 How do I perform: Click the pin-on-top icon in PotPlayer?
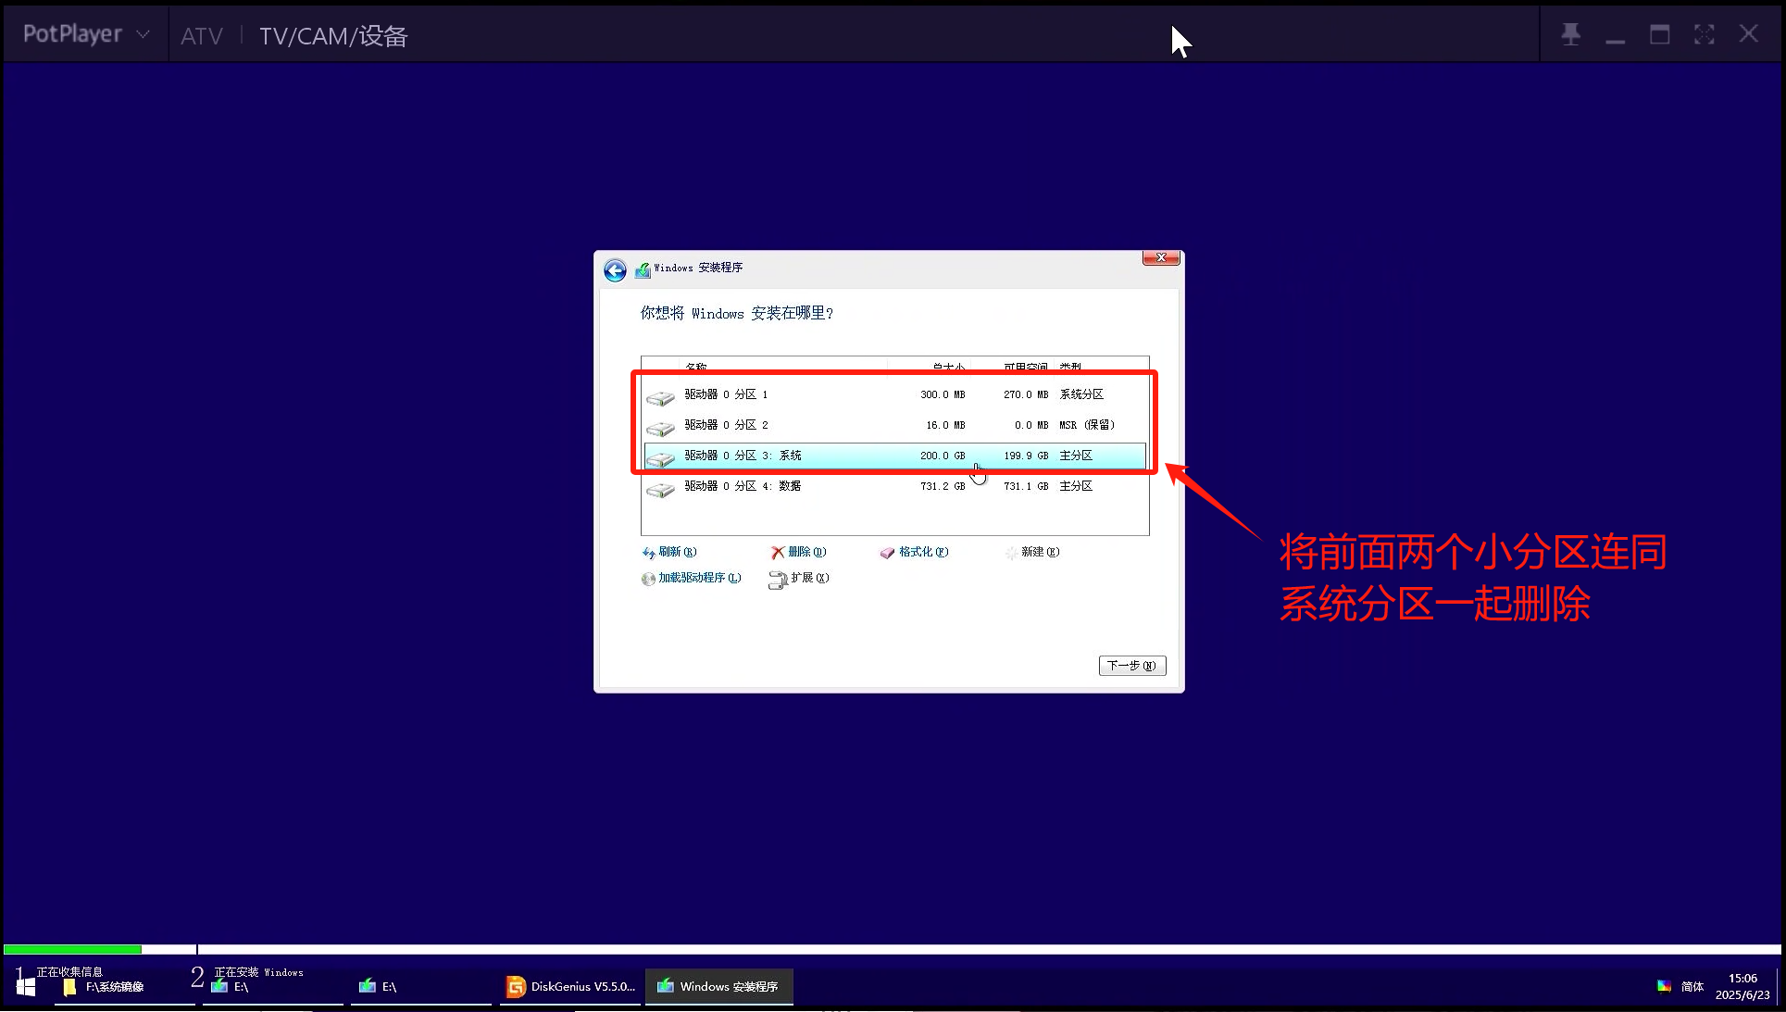coord(1570,35)
